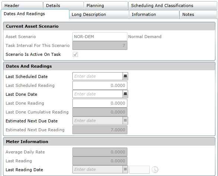Click the clock icon for reading time
The image size is (218, 176).
(x=155, y=169)
